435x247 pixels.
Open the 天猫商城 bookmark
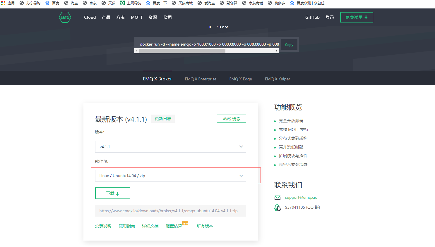[182, 3]
